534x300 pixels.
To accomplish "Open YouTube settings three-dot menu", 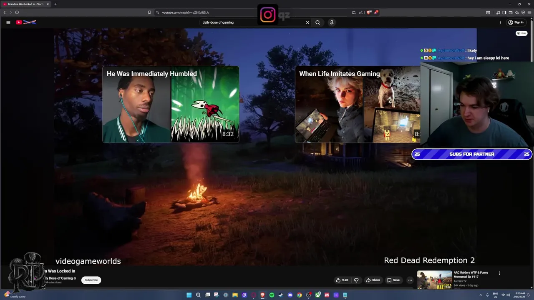I will coord(500,22).
